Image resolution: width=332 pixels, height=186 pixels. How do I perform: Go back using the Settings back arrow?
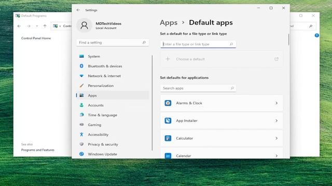78,10
